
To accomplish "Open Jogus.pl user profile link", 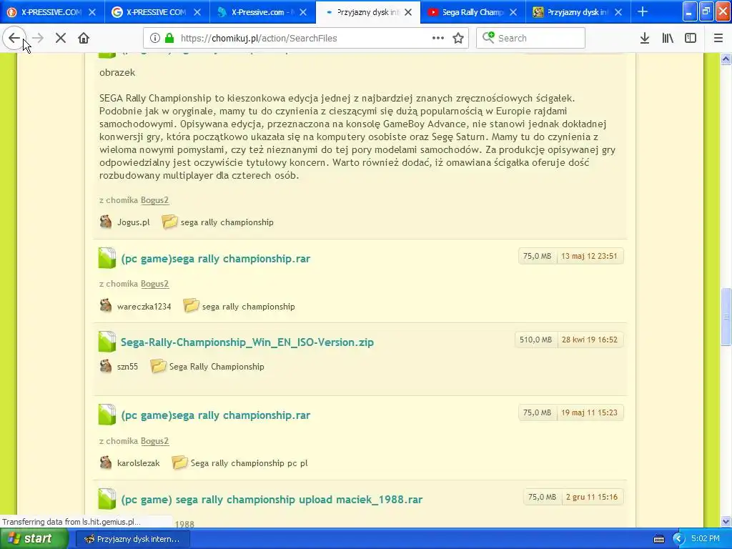I will [134, 222].
